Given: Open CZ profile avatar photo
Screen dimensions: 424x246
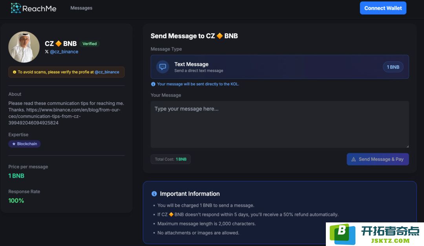Looking at the screenshot, I should pyautogui.click(x=24, y=47).
